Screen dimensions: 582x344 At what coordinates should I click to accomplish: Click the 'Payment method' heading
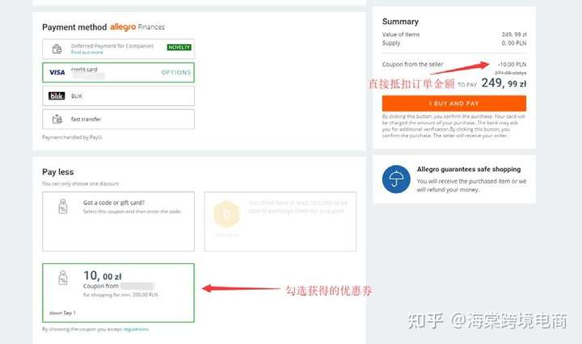click(x=74, y=27)
